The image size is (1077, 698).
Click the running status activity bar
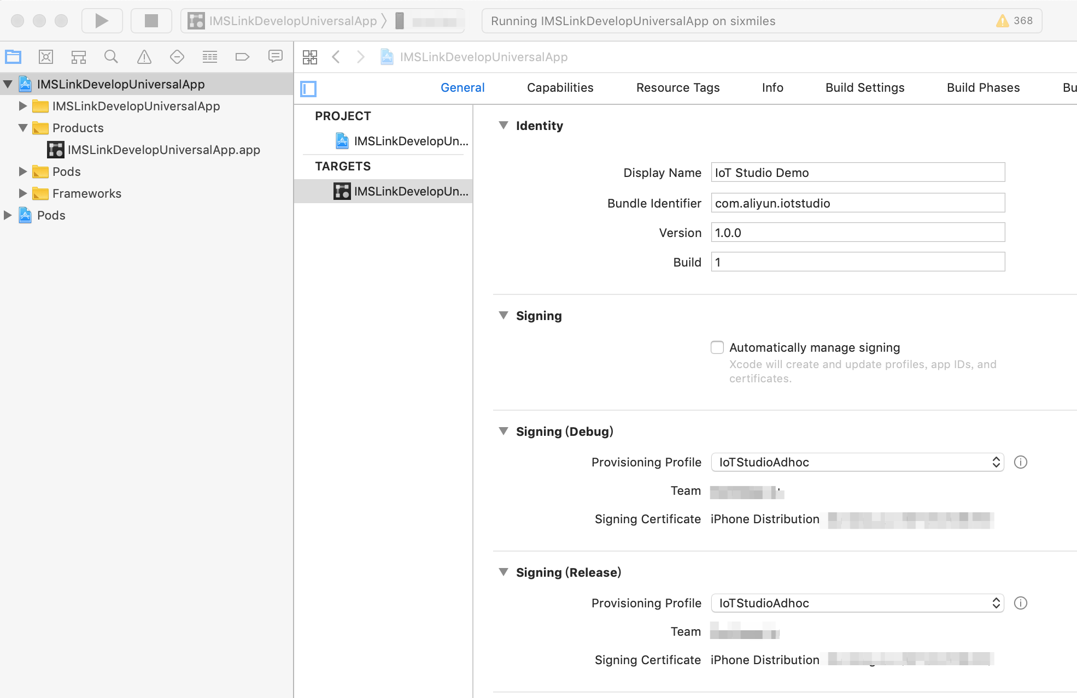click(x=762, y=21)
